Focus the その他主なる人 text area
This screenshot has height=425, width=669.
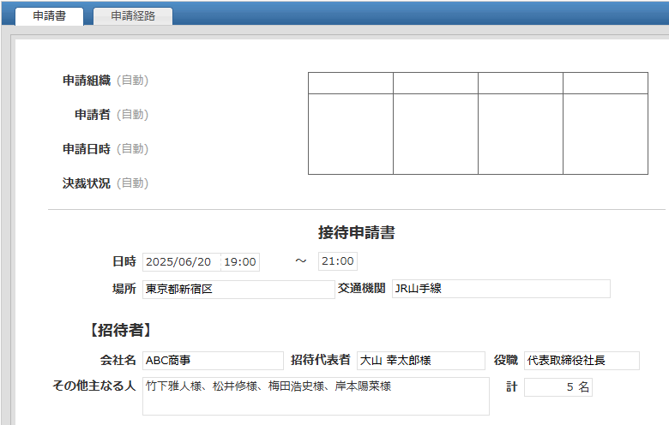[316, 396]
